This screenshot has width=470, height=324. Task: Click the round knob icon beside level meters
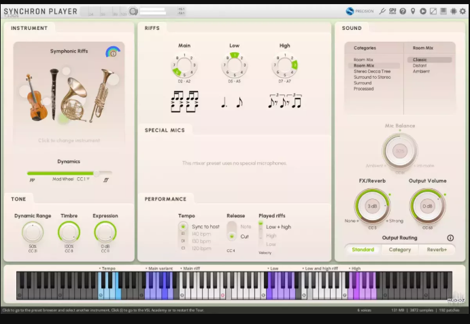point(133,12)
